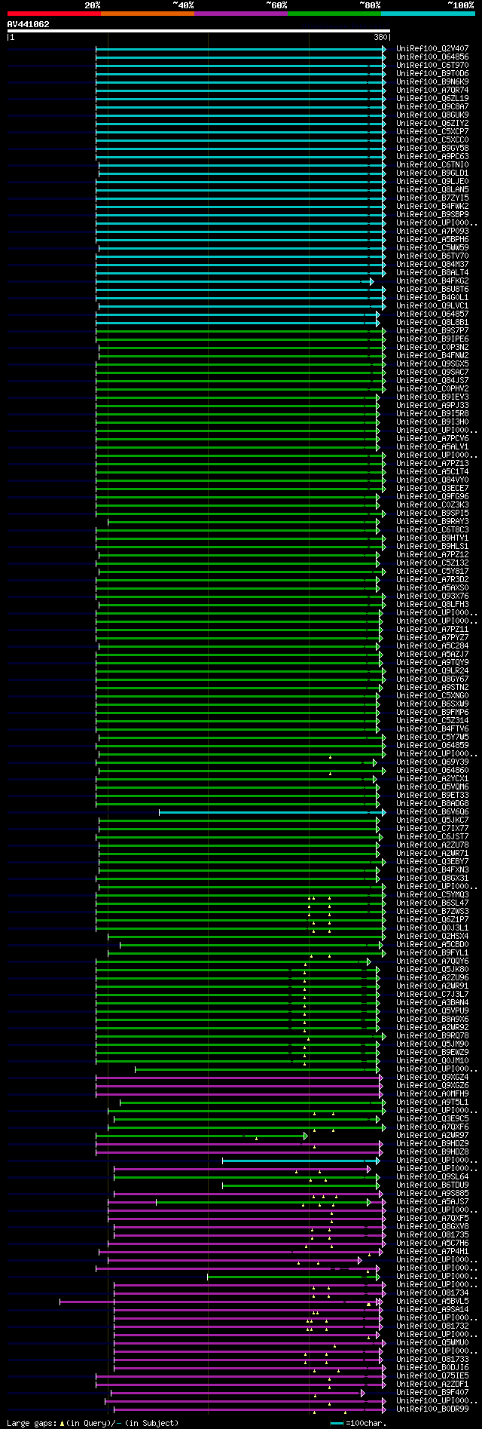The width and height of the screenshot is (482, 1429).
Task: Select the UniRef100_A7P093 label
Action: (432, 232)
